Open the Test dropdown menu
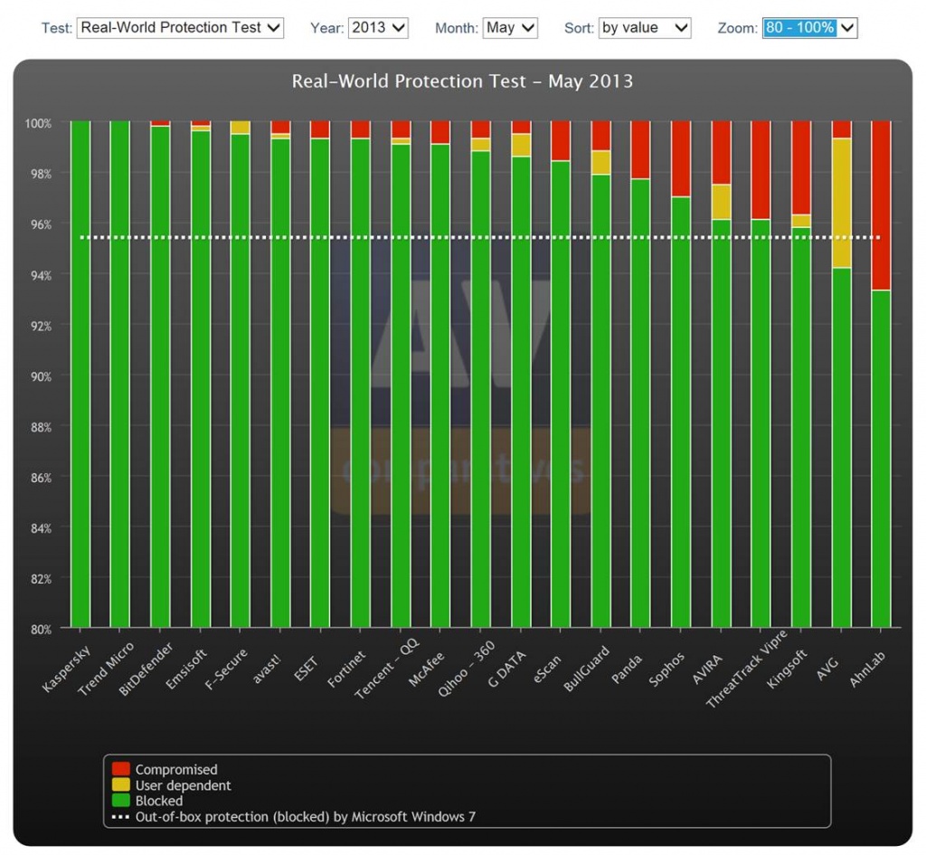Screen dimensions: 926x855 coord(180,28)
